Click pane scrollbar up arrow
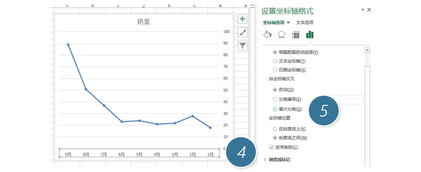421x172 pixels. pos(367,50)
